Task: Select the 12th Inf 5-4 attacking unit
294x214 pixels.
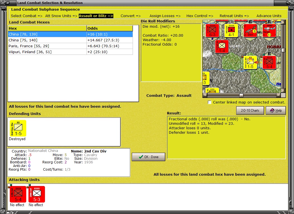Action: 18,194
